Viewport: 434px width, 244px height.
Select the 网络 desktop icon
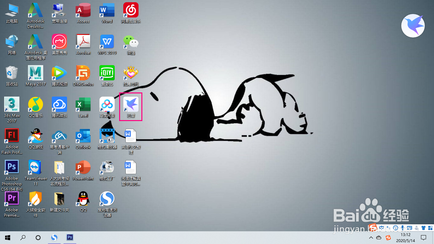pos(12,45)
